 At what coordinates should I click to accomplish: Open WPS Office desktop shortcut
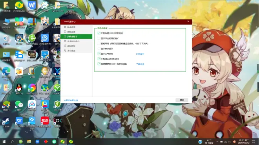(x=19, y=122)
